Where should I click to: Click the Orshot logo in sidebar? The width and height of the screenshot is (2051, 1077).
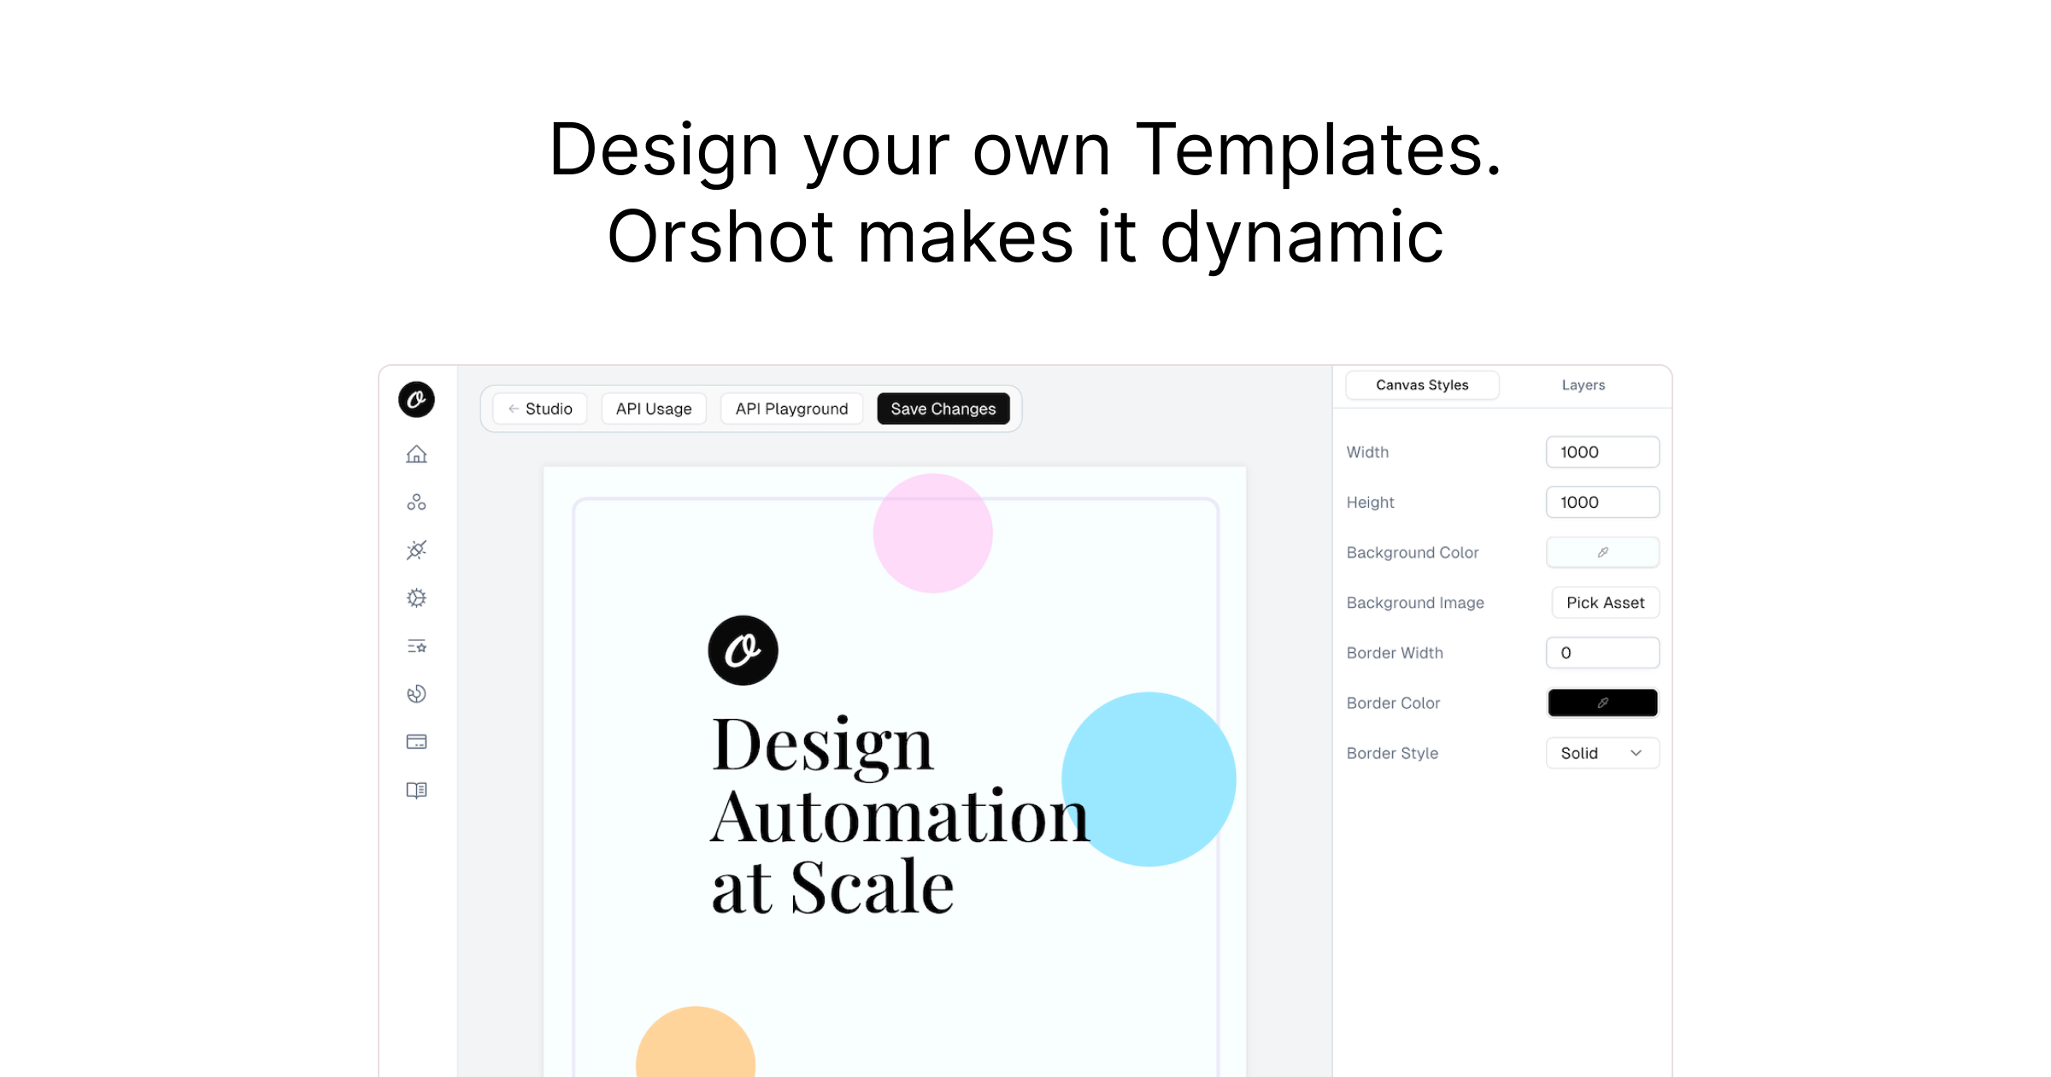416,399
